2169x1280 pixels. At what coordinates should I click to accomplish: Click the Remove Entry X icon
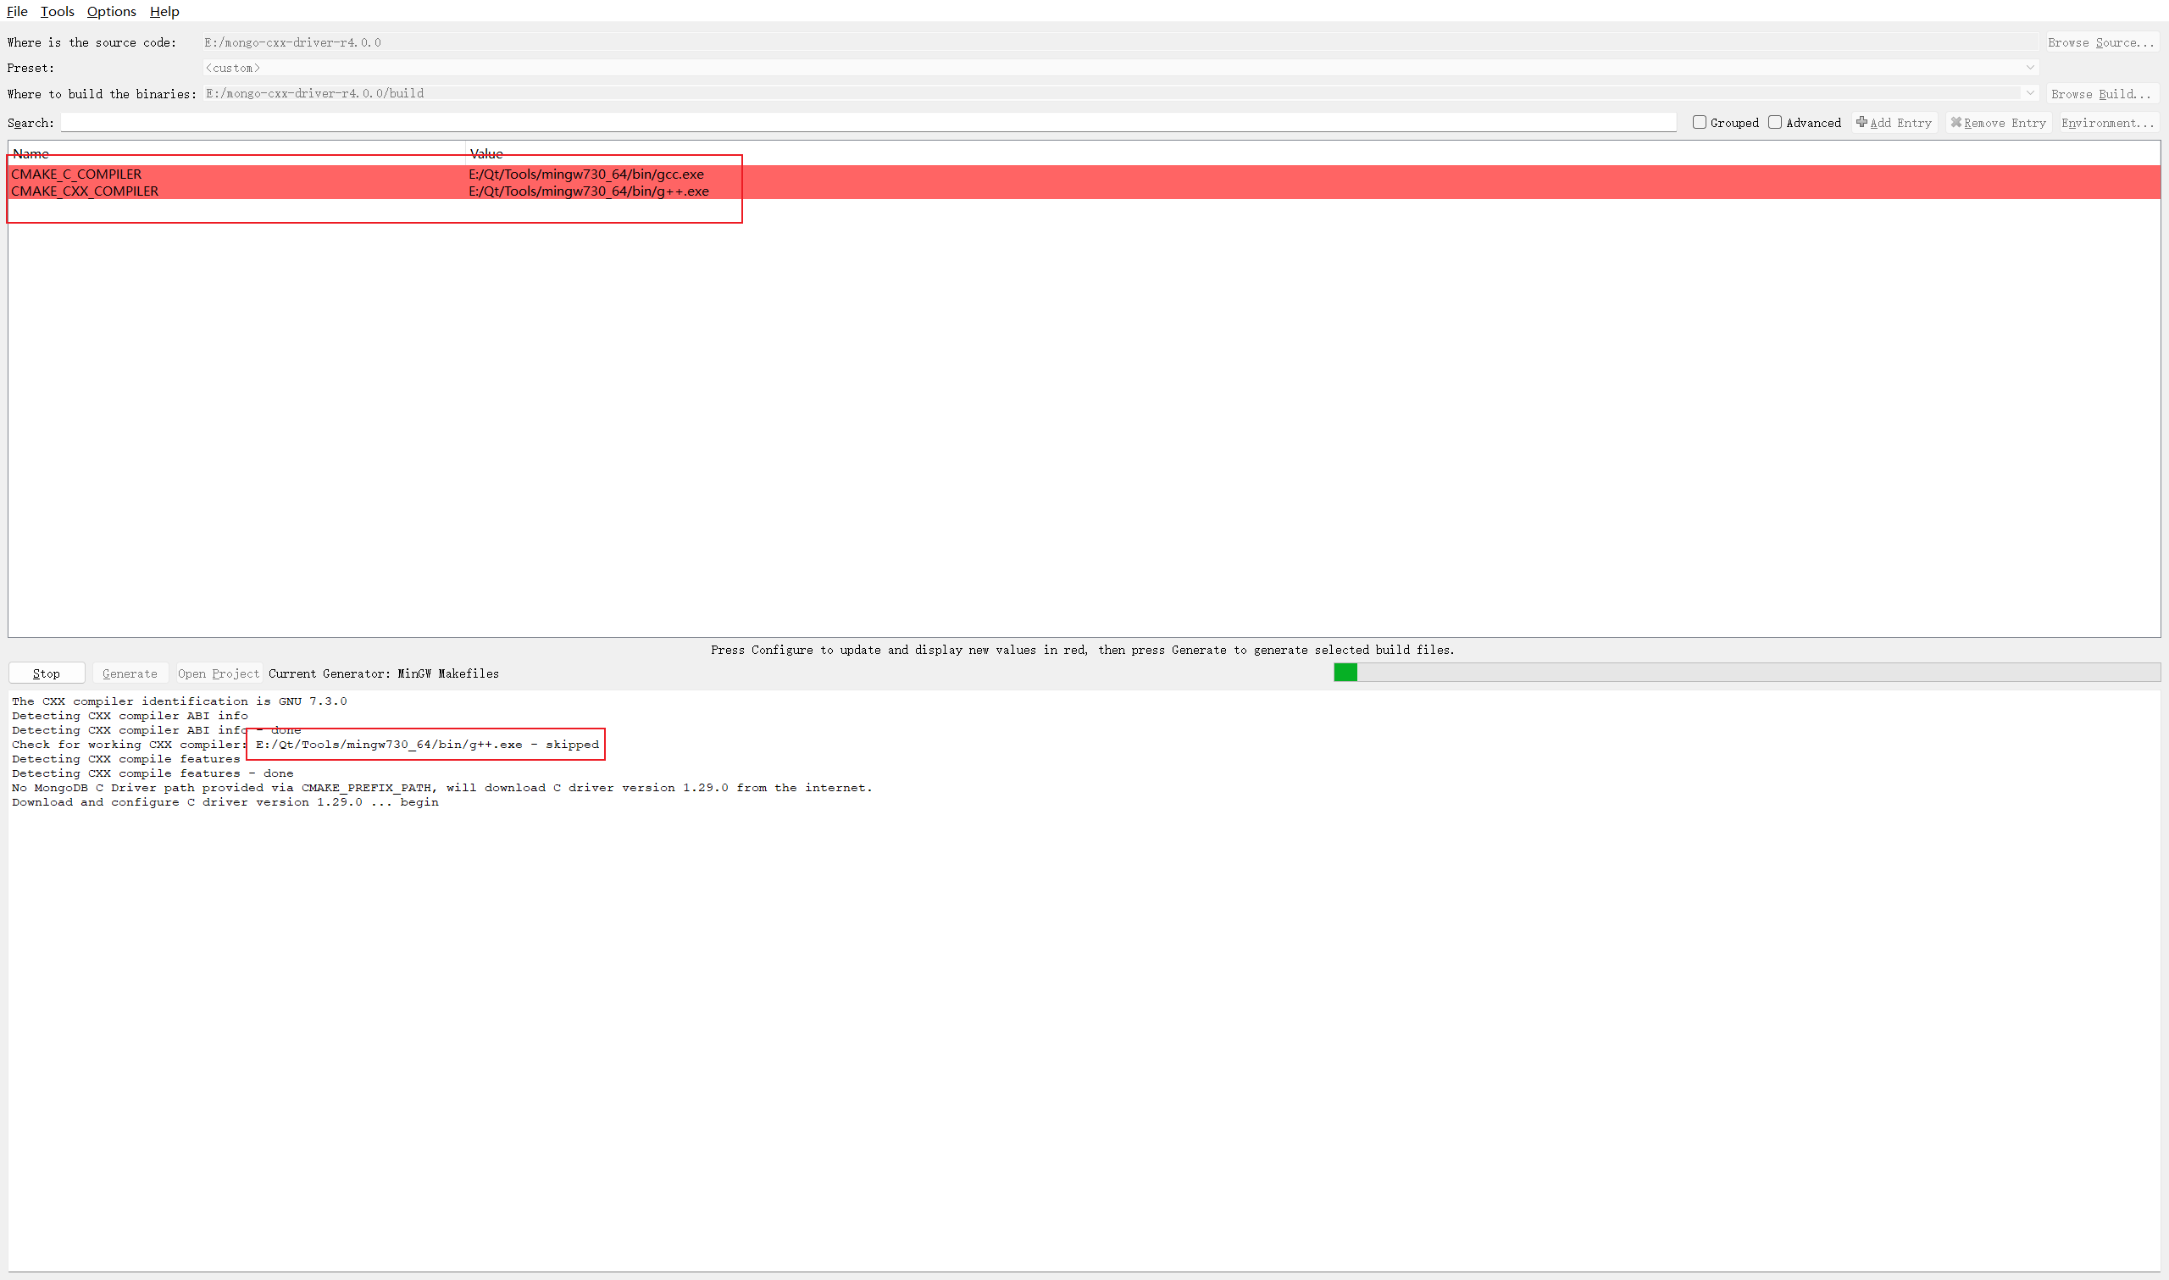1955,123
